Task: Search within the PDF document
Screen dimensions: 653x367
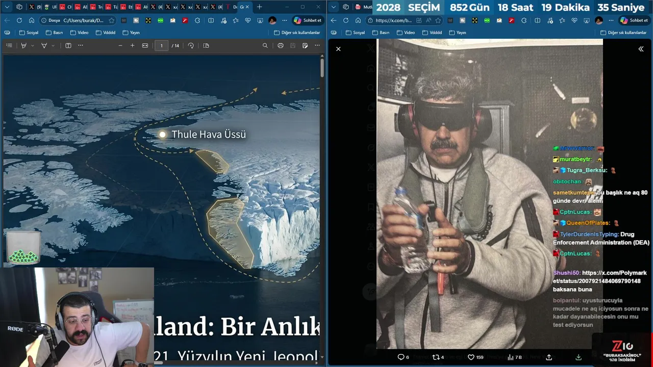Action: coord(265,45)
